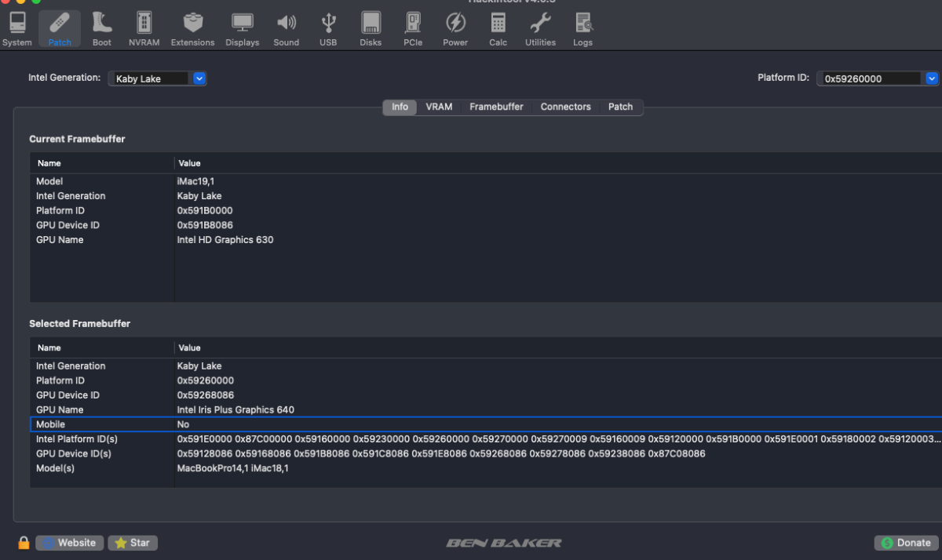Select GPU Device ID label in Selected Framebuffer

tap(68, 395)
